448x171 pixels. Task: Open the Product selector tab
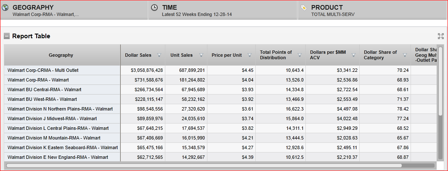coord(372,10)
